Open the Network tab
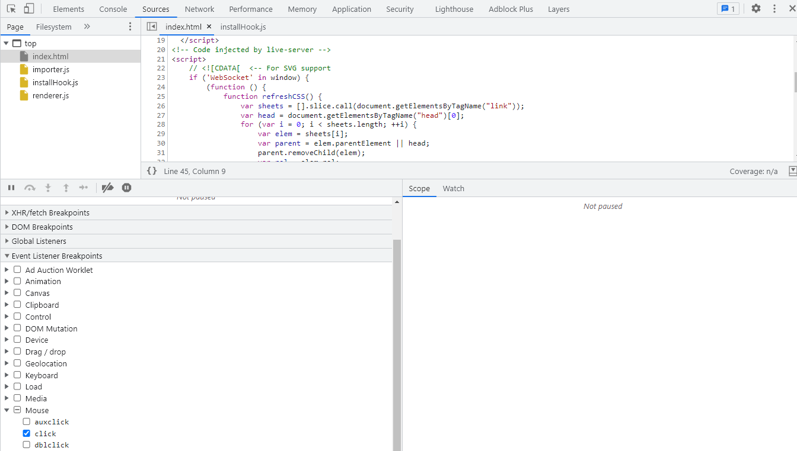The image size is (797, 451). pyautogui.click(x=199, y=9)
